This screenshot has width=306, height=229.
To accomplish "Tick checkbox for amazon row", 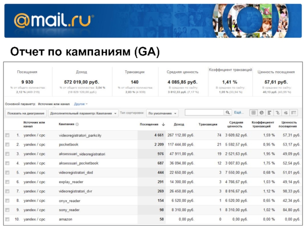I will 7,219.
